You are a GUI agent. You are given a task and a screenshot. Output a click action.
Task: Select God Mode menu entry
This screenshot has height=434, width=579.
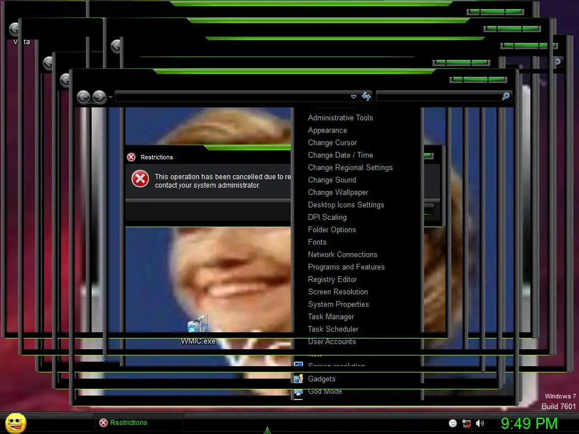click(325, 391)
